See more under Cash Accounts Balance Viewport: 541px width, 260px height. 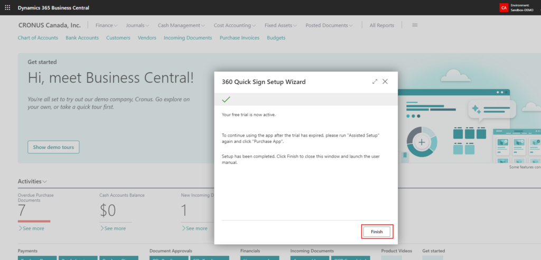tap(113, 228)
